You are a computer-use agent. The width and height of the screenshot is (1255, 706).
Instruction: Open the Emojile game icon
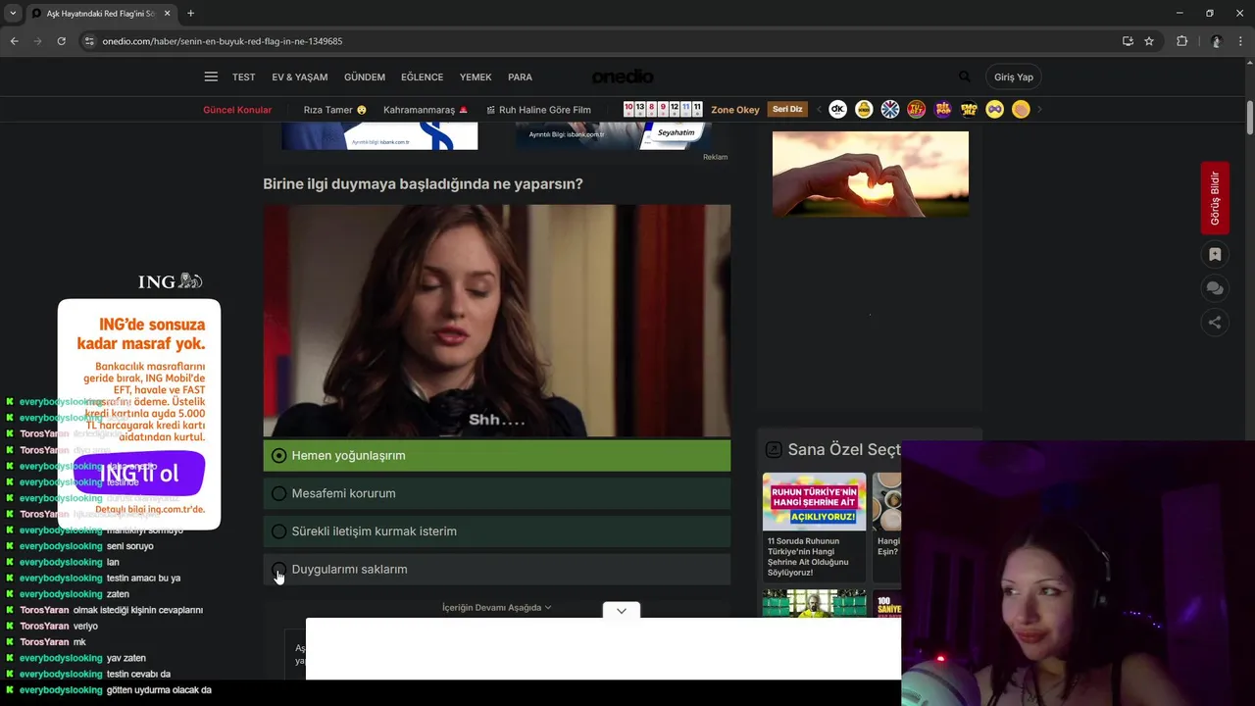969,110
